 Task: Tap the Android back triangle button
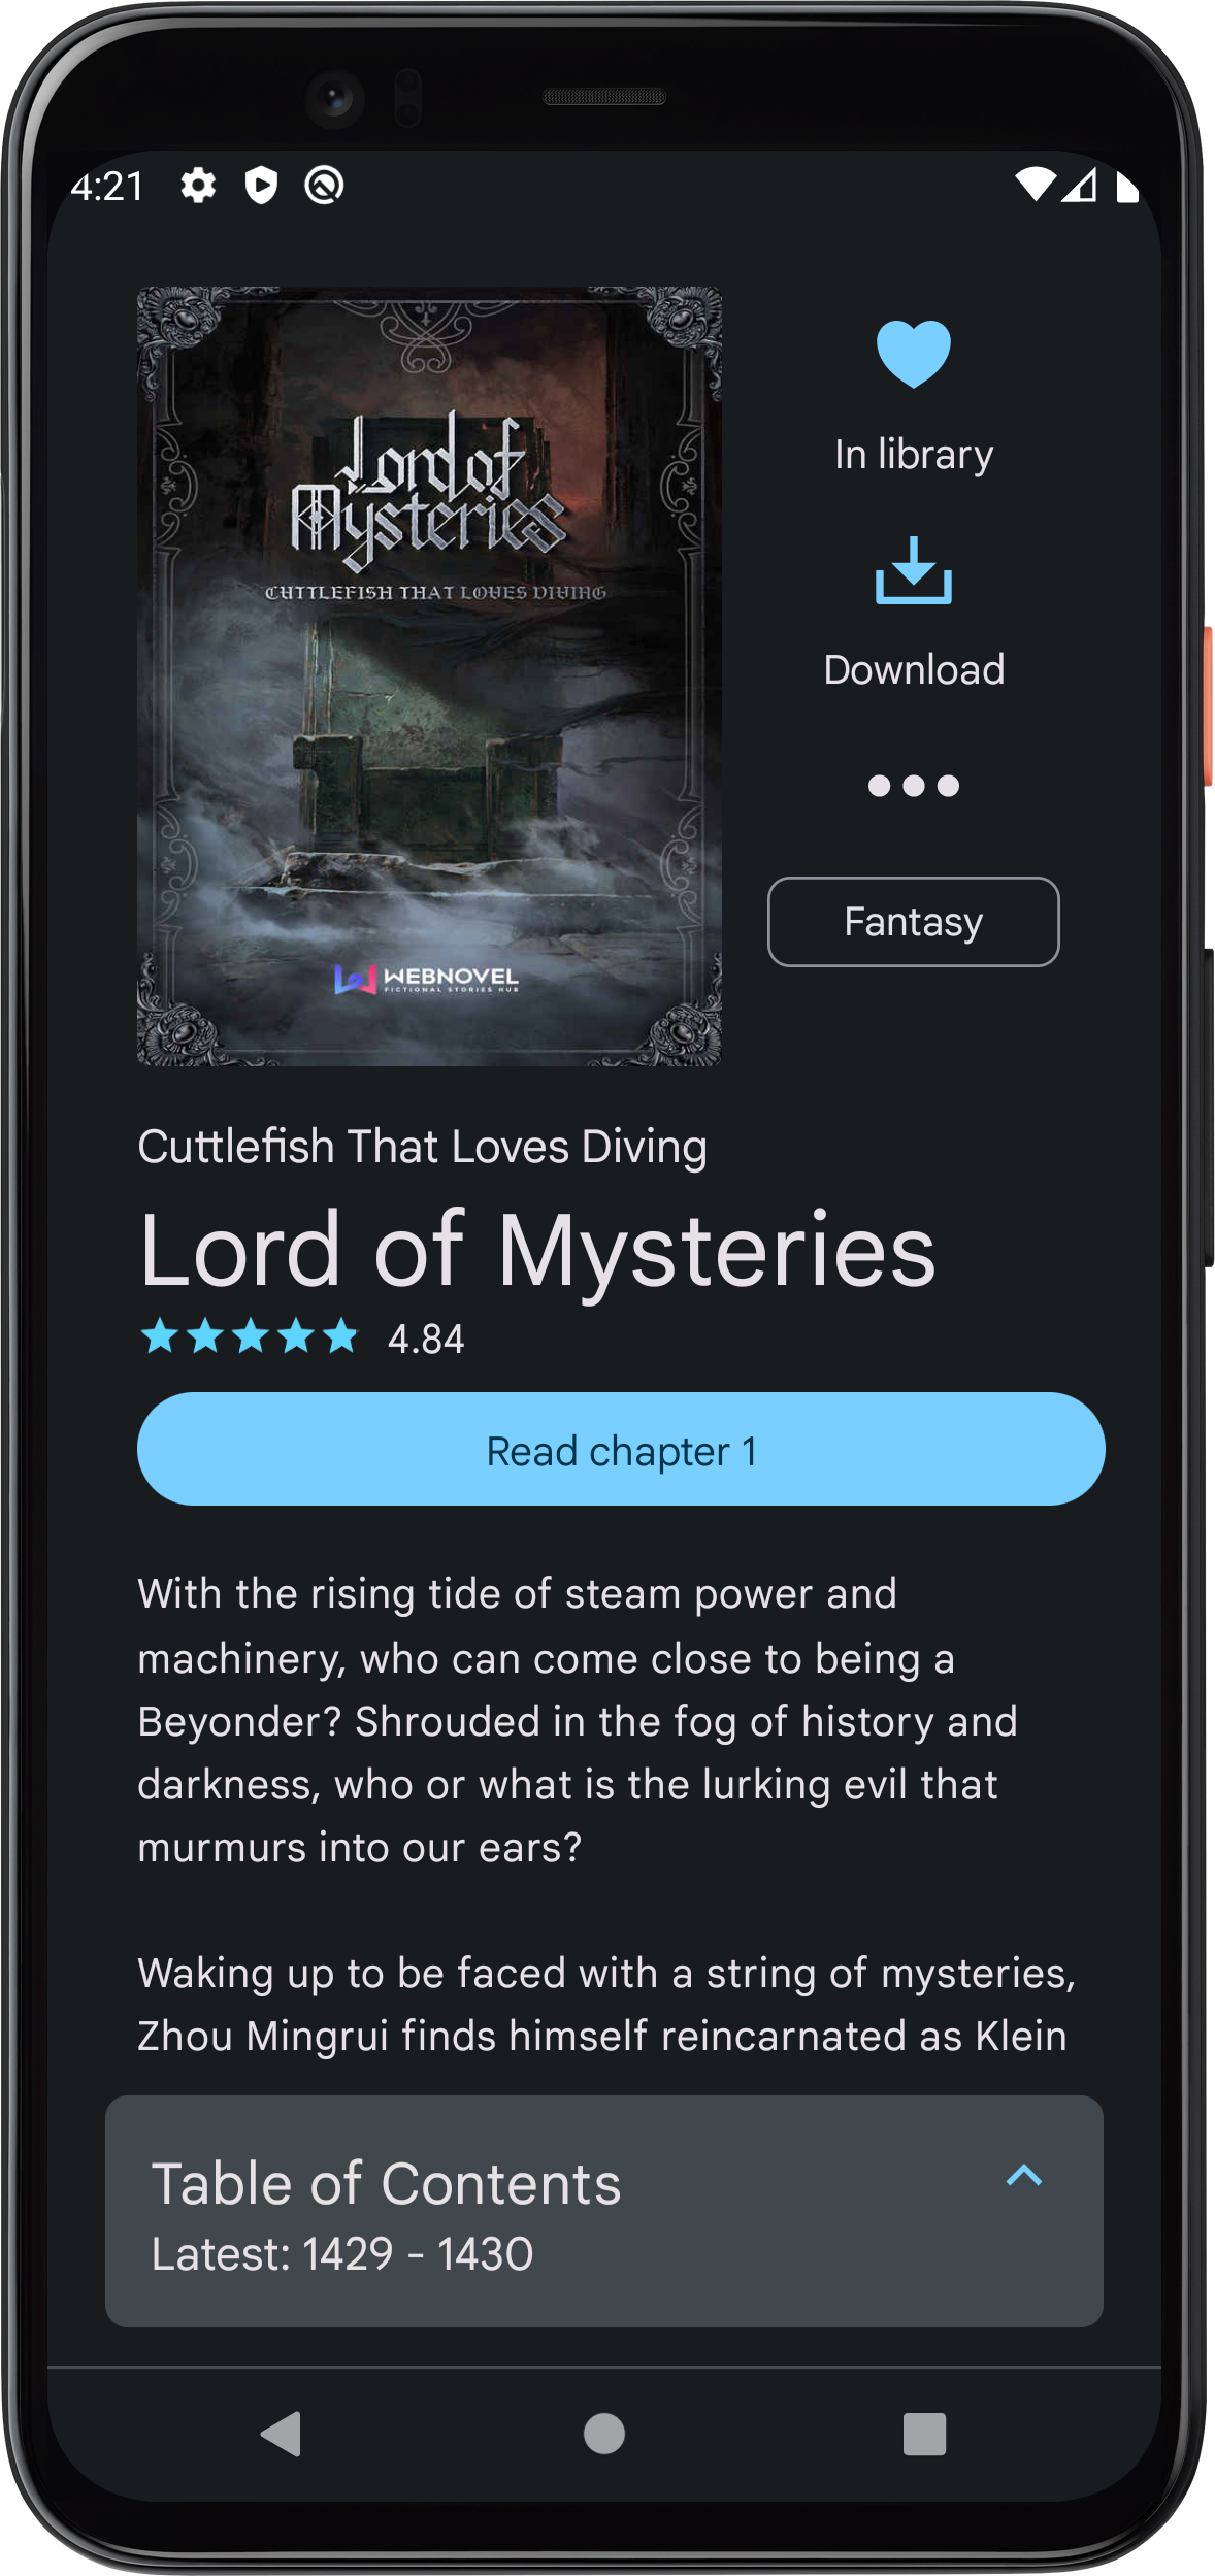coord(281,2434)
